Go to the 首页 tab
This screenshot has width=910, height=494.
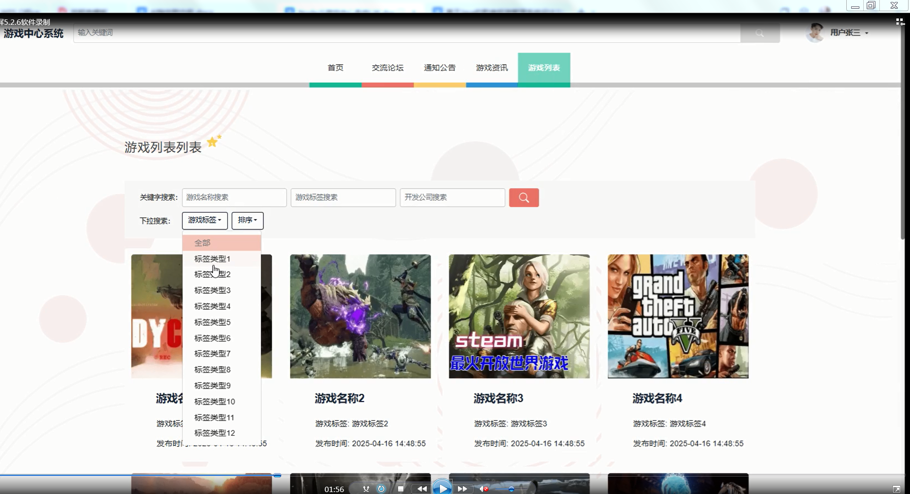(x=335, y=68)
